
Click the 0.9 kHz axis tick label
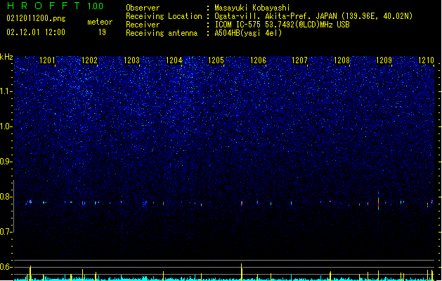tap(6, 162)
